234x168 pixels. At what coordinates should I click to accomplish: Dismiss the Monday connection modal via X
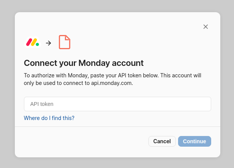click(x=205, y=27)
